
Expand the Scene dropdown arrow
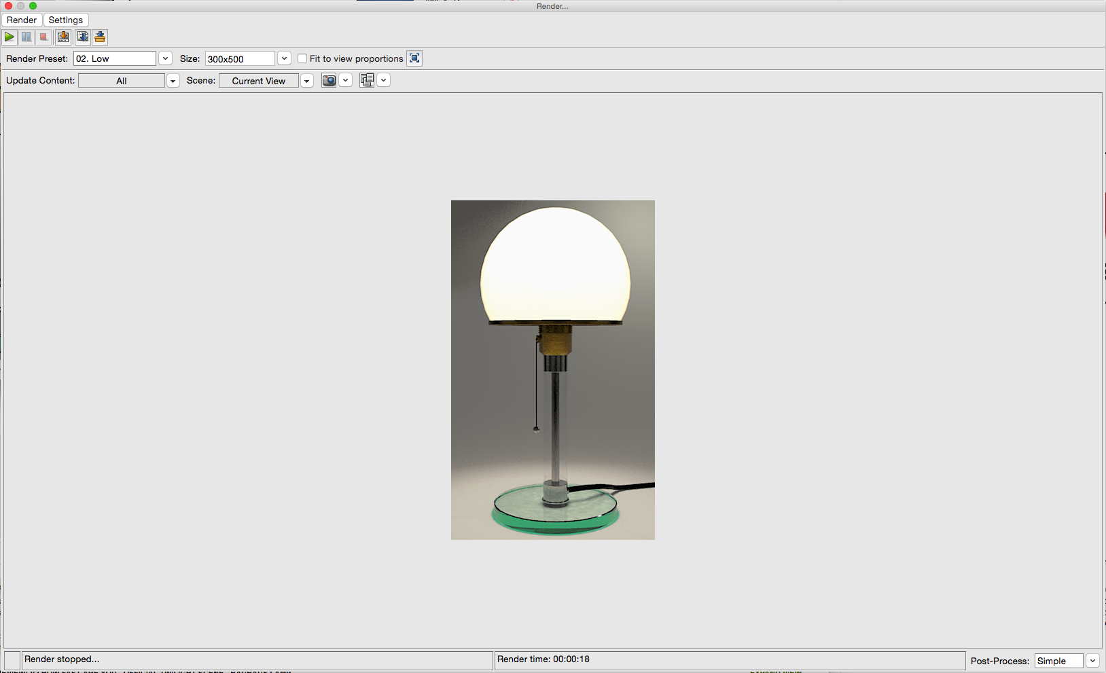pyautogui.click(x=307, y=81)
